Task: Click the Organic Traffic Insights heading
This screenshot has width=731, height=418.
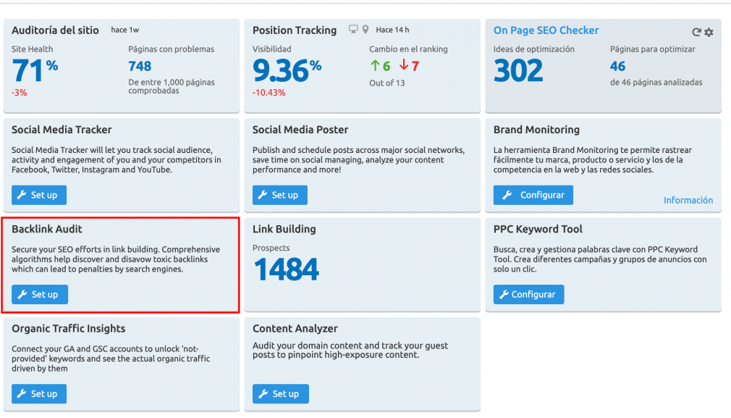Action: tap(69, 328)
